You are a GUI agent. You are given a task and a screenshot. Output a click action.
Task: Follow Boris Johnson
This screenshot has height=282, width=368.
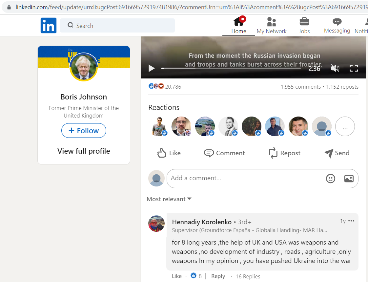pos(84,130)
